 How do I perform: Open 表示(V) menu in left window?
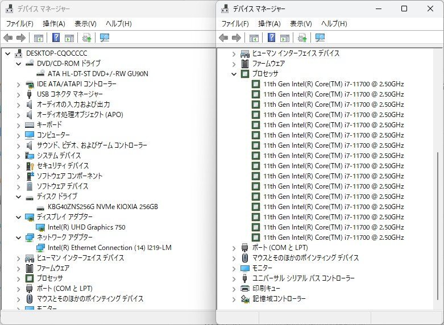pyautogui.click(x=85, y=23)
